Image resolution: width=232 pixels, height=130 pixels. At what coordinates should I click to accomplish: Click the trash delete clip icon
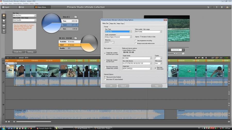(206, 58)
